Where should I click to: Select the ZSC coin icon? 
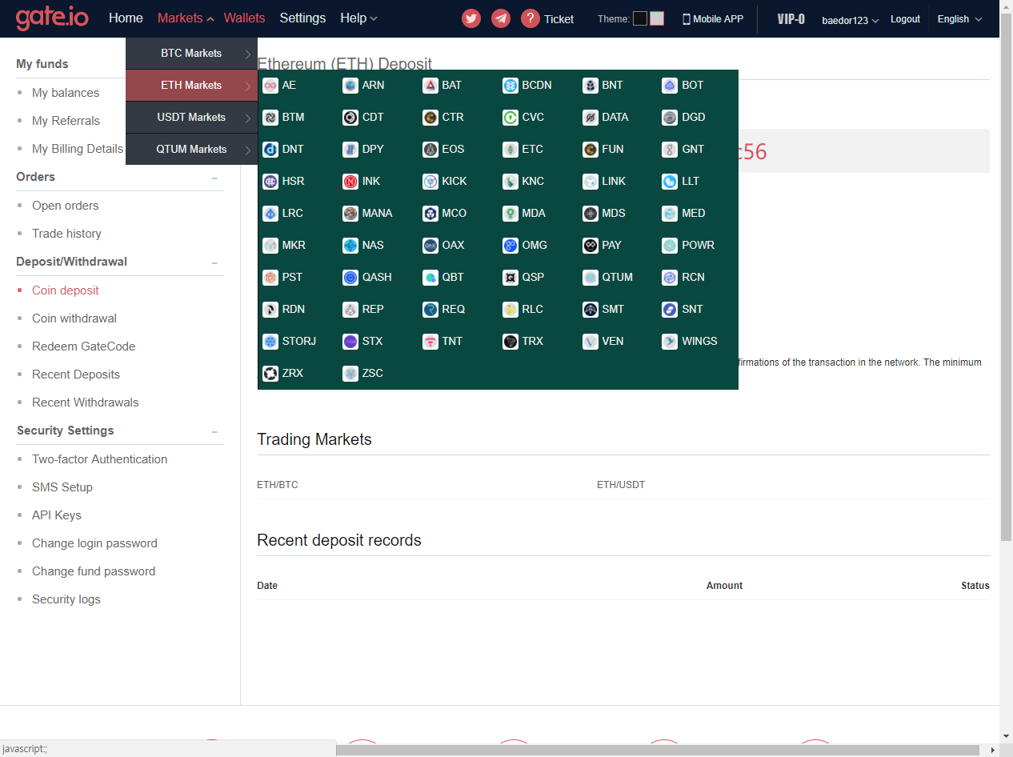click(x=350, y=374)
